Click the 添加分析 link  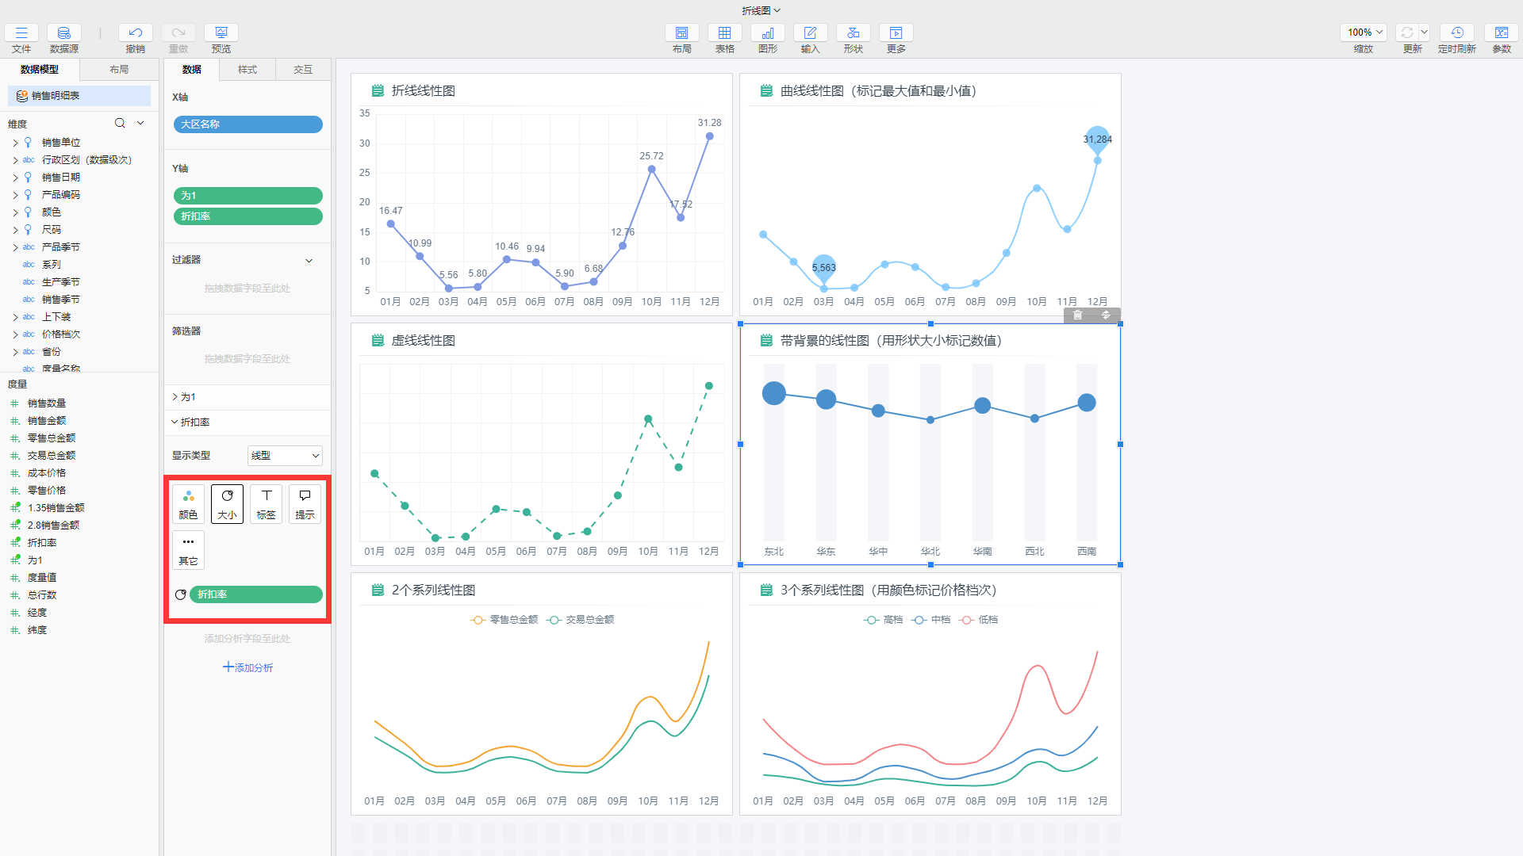point(247,667)
